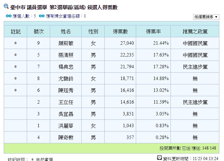Click the 得票率 column header
Screen dimensions: 224x161
tap(153, 31)
